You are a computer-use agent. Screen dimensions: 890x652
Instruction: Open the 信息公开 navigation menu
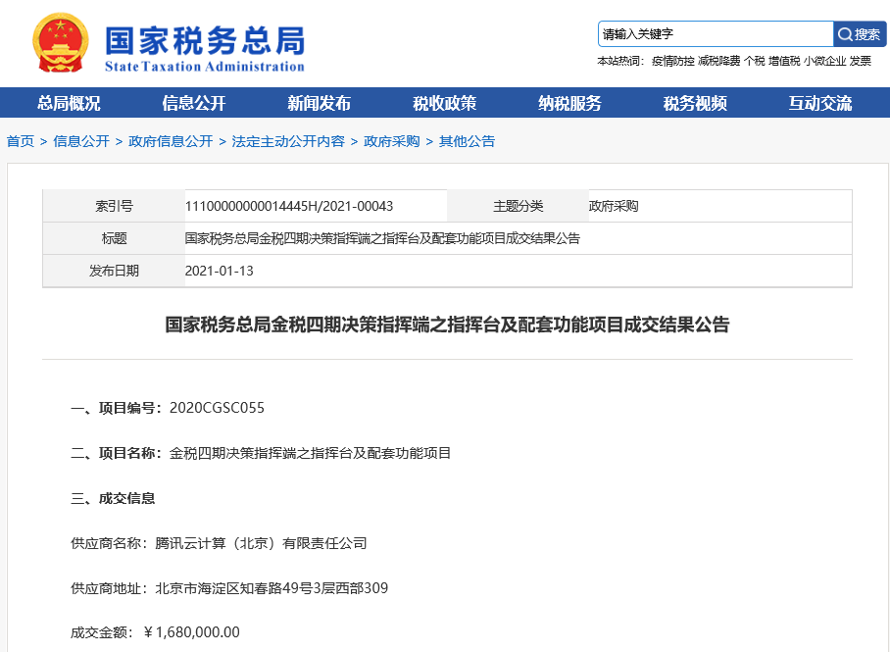click(193, 103)
